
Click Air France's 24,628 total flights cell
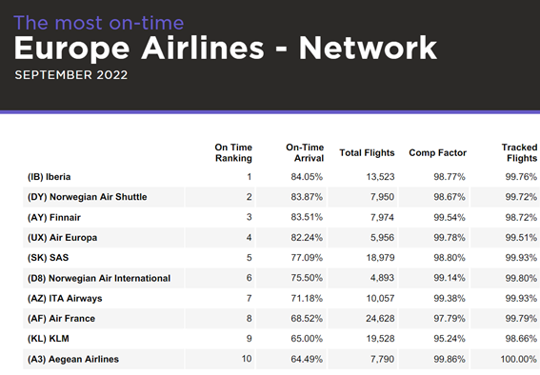coord(380,319)
